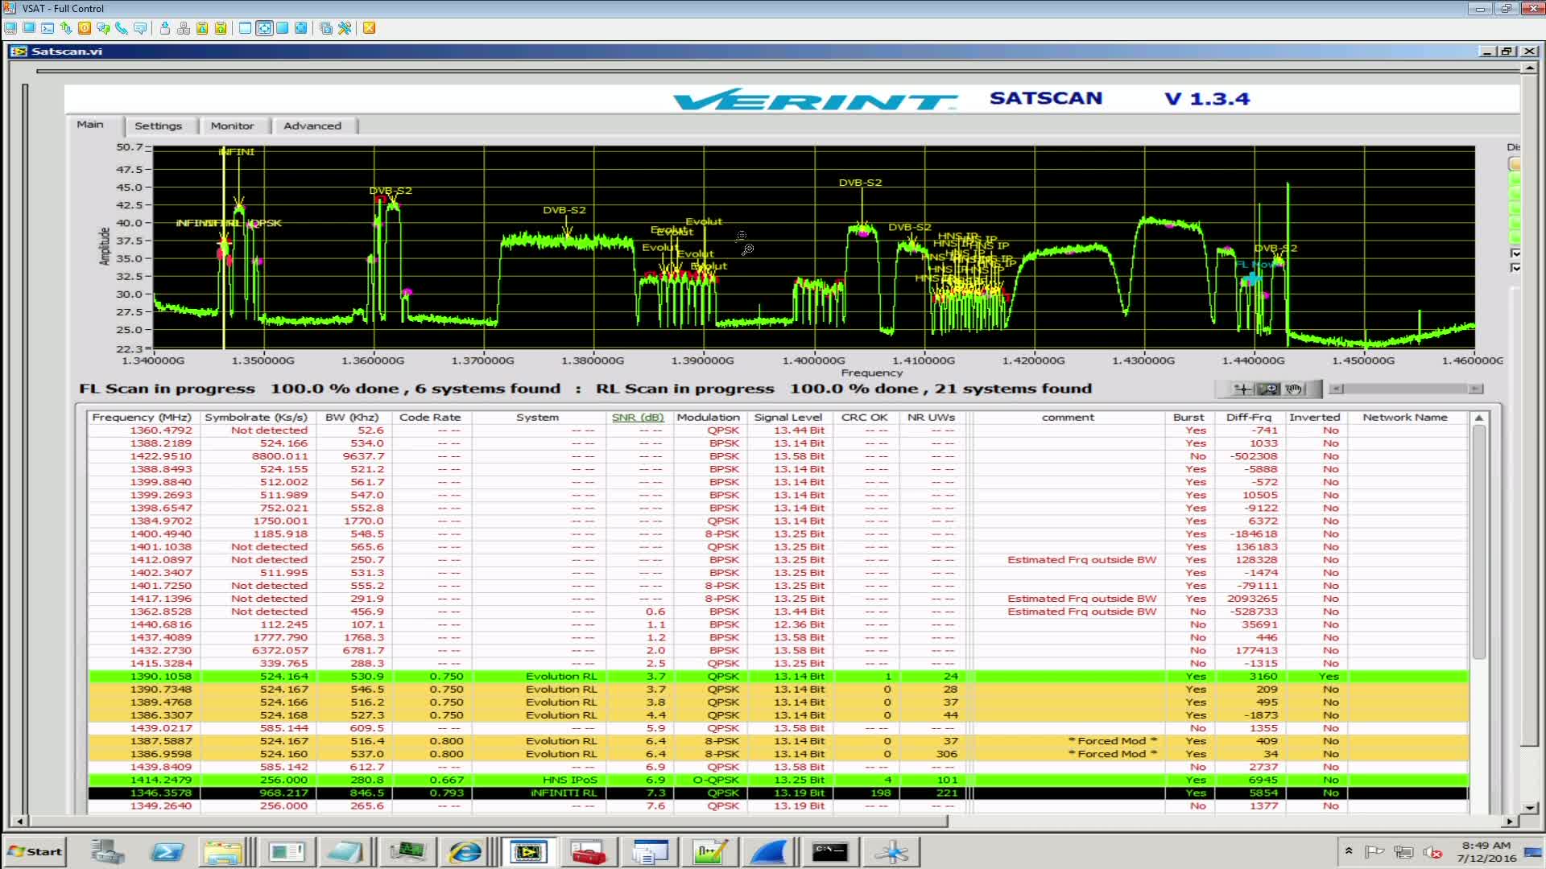
Task: Click the clock showing 8:49 AM
Action: pos(1486,846)
